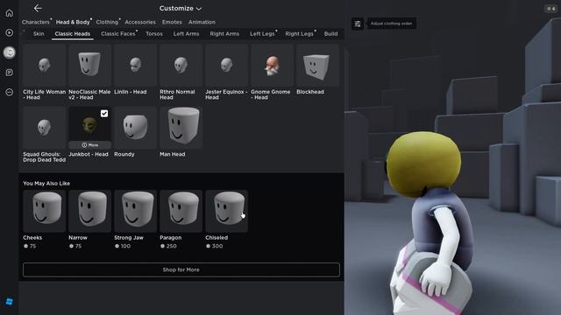Click the avatar's yellow head in preview
The width and height of the screenshot is (561, 315).
[423, 164]
